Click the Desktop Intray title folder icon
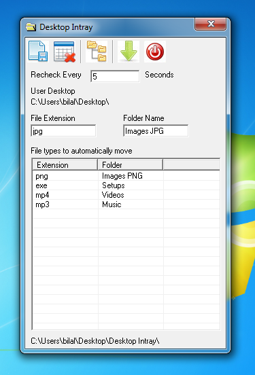The image size is (255, 375). pos(31,27)
